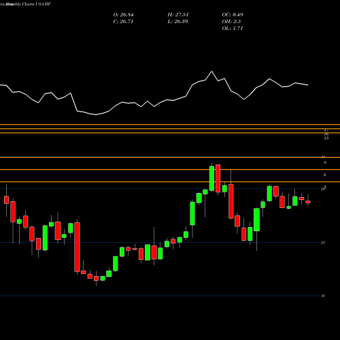The height and width of the screenshot is (340, 340).
Task: Click the axis label "15"
Action: coord(326,138)
